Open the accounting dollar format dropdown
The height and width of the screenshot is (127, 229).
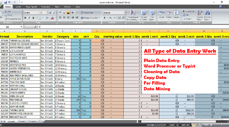pyautogui.click(x=107, y=18)
